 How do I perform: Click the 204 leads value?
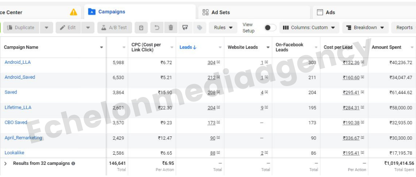point(211,108)
